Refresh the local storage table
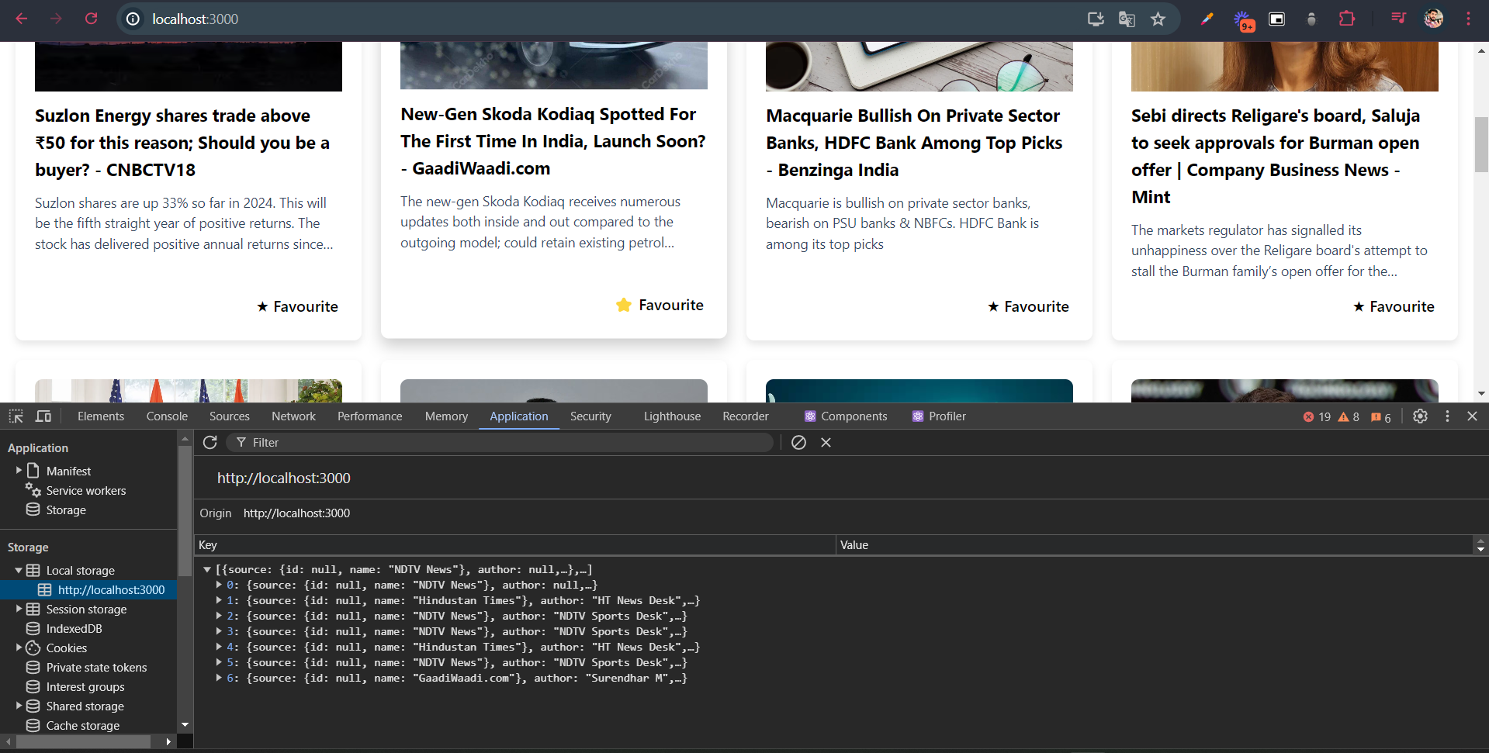The width and height of the screenshot is (1489, 753). coord(209,442)
